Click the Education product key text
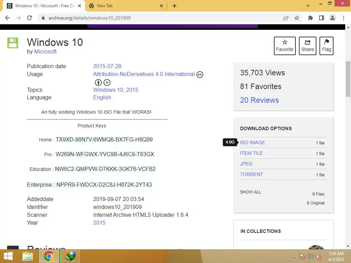 (x=105, y=169)
